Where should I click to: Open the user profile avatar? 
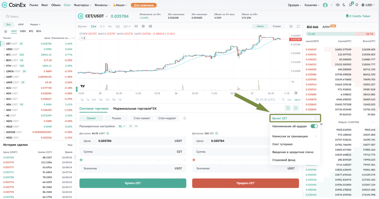pyautogui.click(x=325, y=5)
